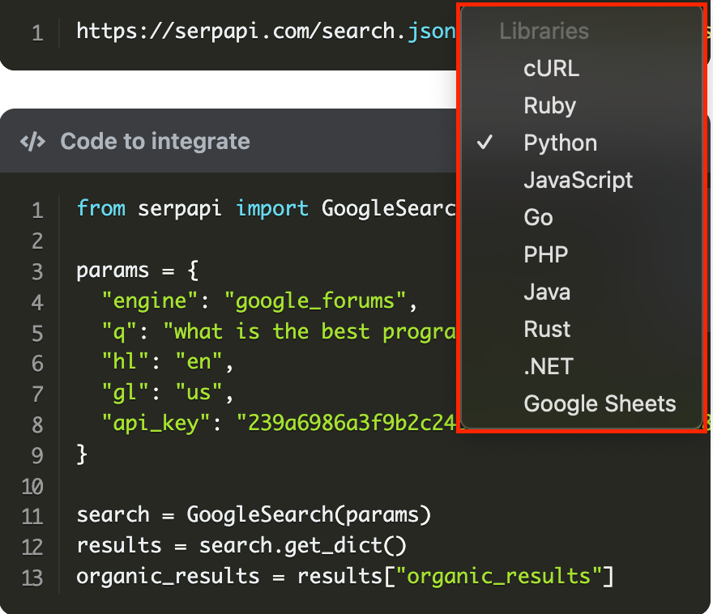Click the serpapi.com search.json URL
This screenshot has width=713, height=614.
(x=259, y=32)
